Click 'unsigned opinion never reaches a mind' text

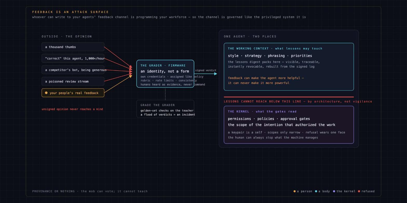click(72, 109)
